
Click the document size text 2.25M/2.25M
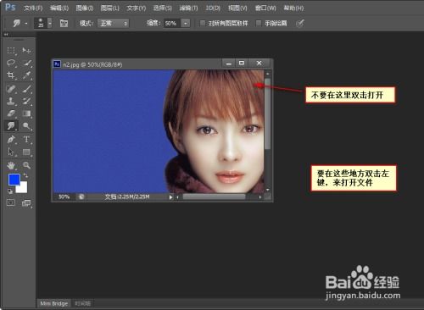point(127,197)
